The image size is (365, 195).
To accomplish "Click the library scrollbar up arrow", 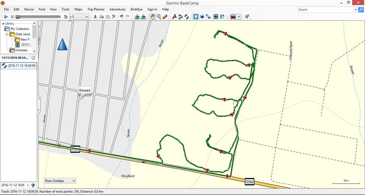I will coord(34,23).
